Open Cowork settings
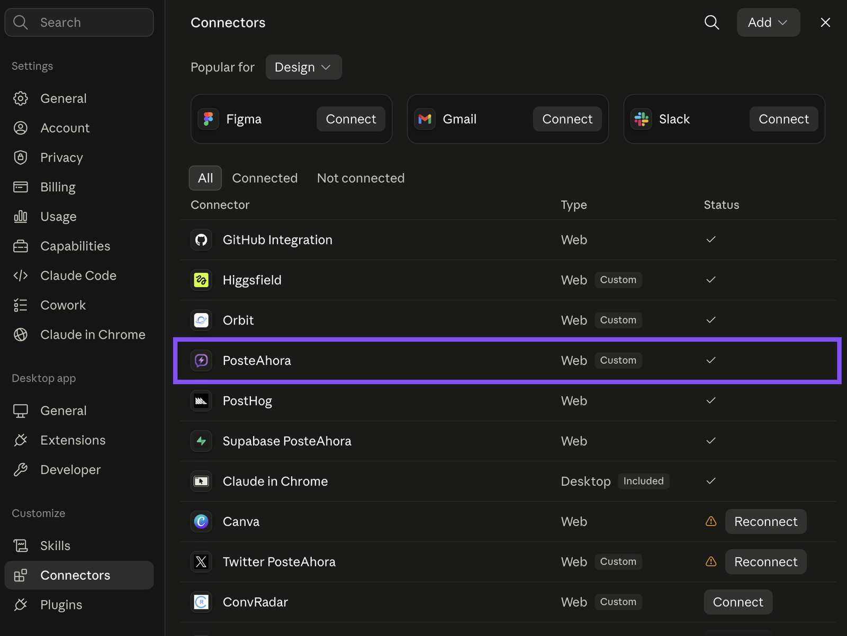 (x=79, y=306)
